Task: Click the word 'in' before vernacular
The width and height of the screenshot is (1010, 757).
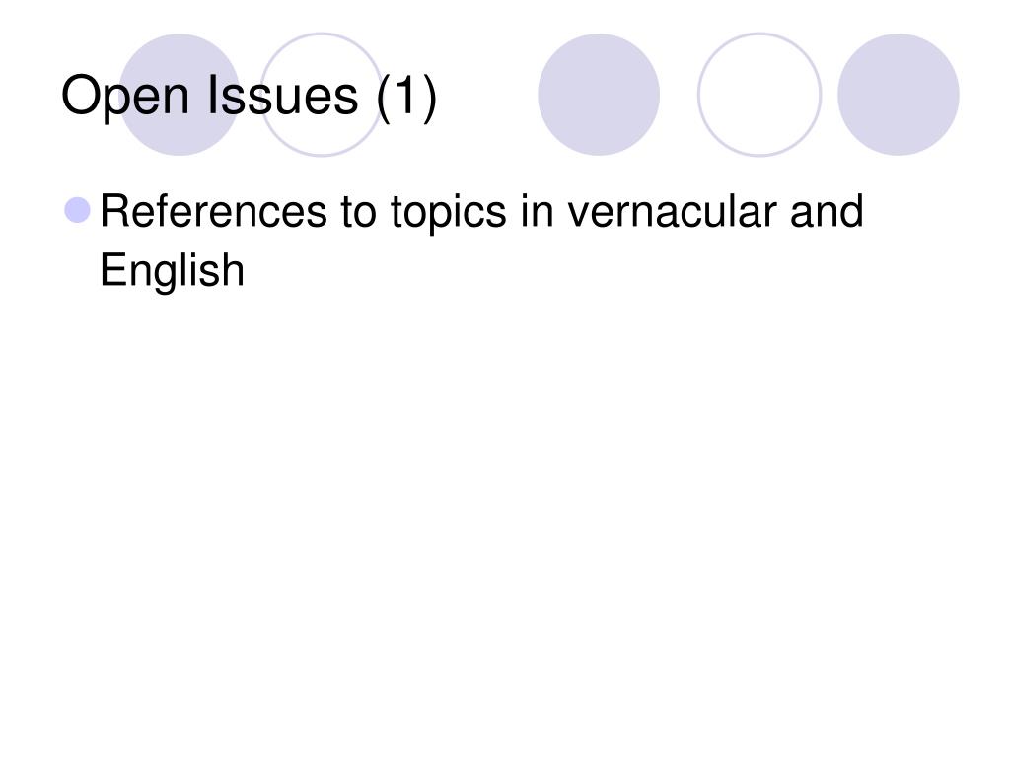Action: click(x=537, y=211)
